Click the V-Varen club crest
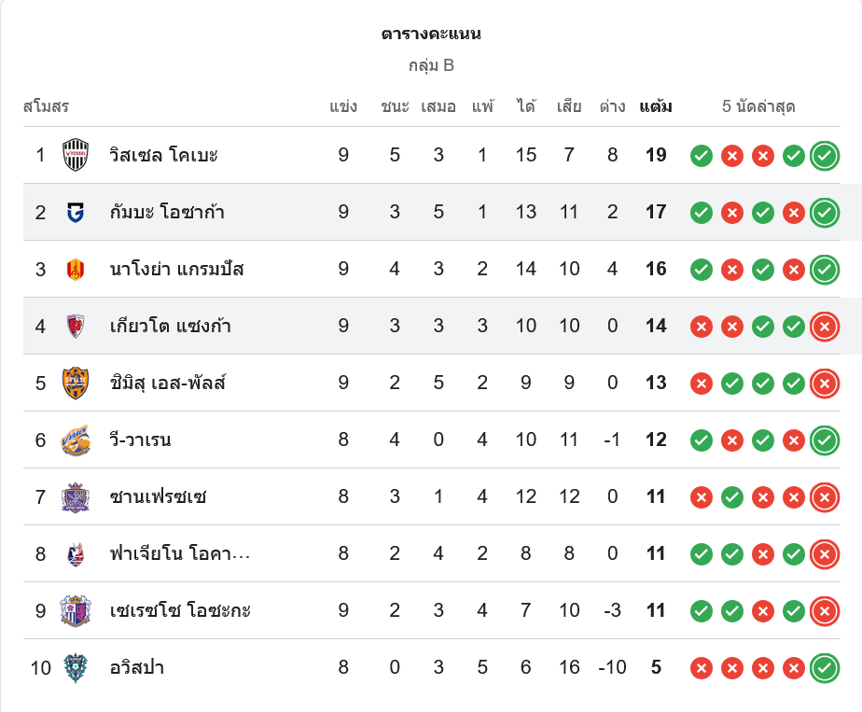 75,440
